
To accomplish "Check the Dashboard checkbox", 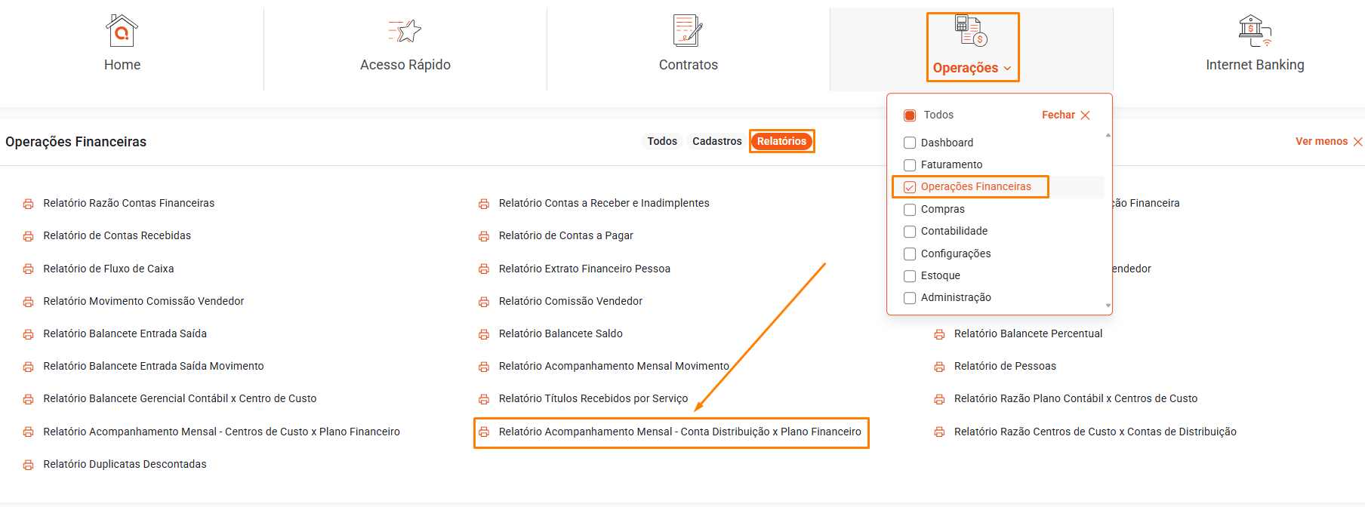I will 910,143.
